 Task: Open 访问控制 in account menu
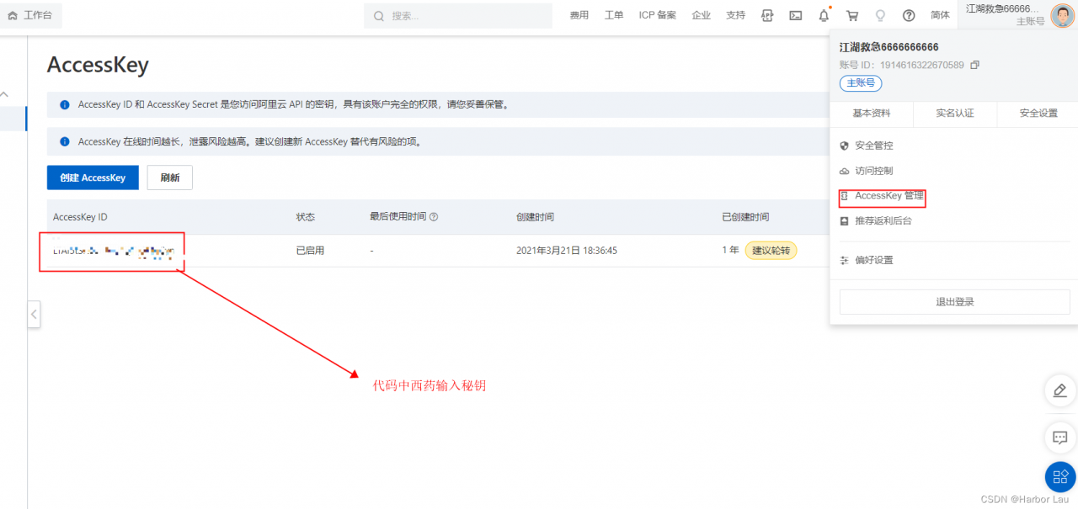(874, 171)
